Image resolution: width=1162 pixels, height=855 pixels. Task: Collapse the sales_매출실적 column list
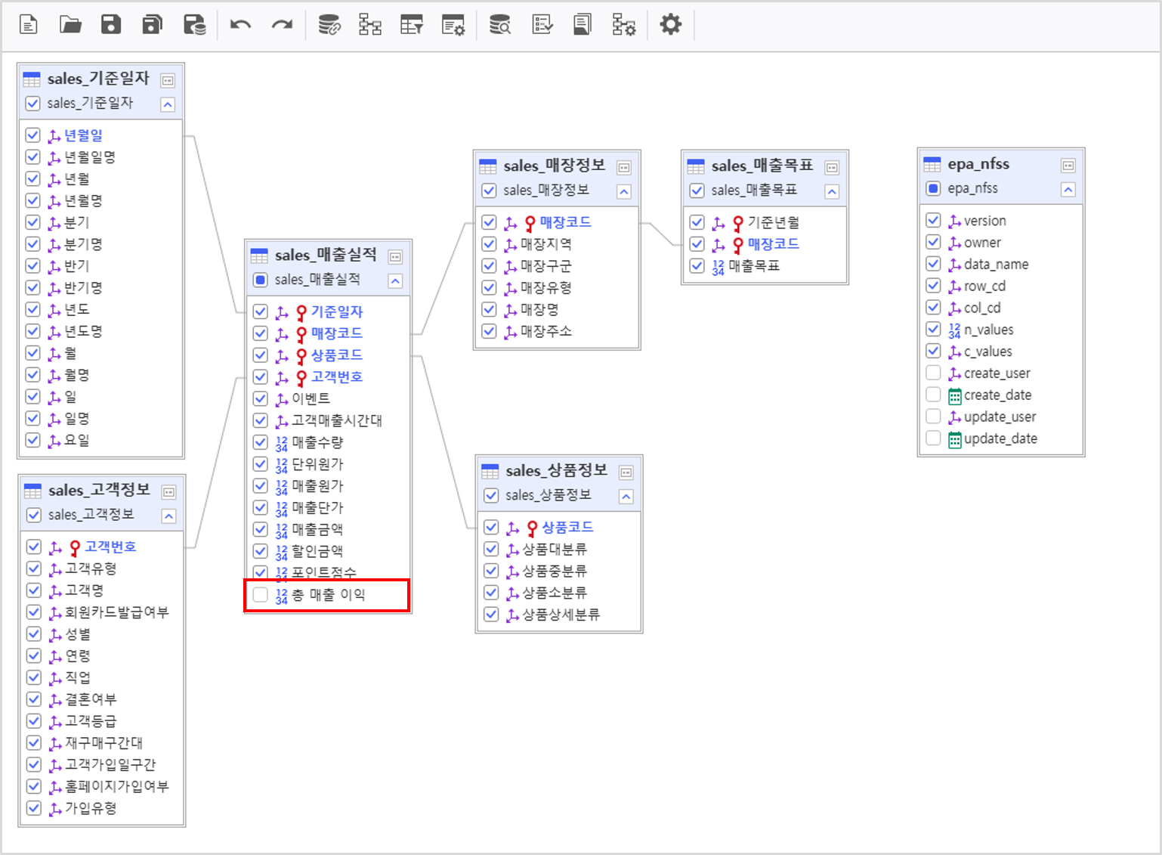(x=395, y=281)
